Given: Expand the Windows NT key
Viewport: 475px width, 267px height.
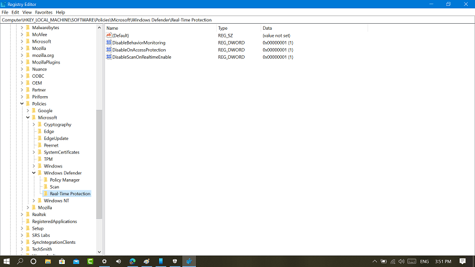Looking at the screenshot, I should (x=34, y=201).
